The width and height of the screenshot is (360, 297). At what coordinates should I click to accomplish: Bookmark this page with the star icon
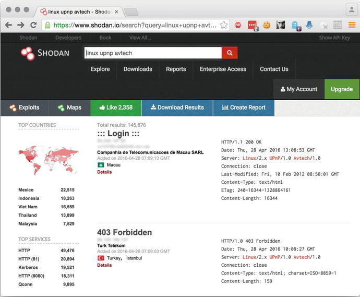click(224, 25)
